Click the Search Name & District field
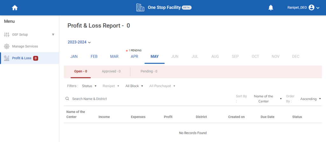Viewport: 326px width, 142px height. [x=127, y=99]
